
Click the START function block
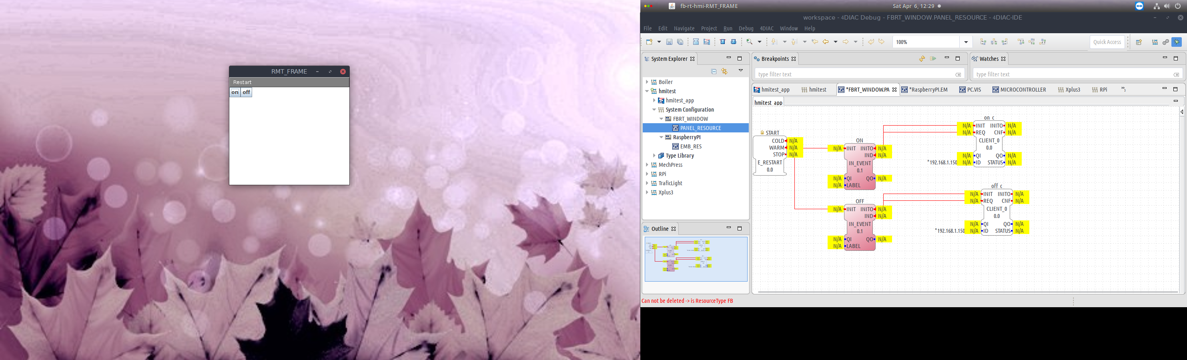point(770,156)
